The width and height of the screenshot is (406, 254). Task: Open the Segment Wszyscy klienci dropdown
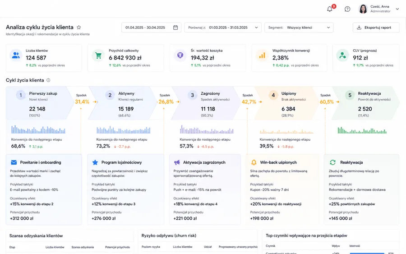tap(299, 28)
